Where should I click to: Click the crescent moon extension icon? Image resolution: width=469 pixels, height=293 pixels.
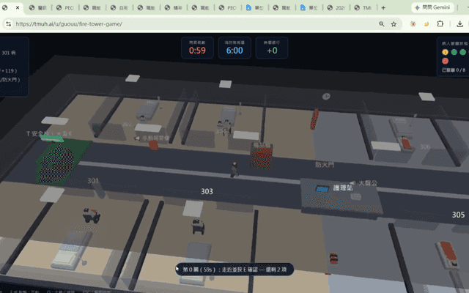click(426, 24)
